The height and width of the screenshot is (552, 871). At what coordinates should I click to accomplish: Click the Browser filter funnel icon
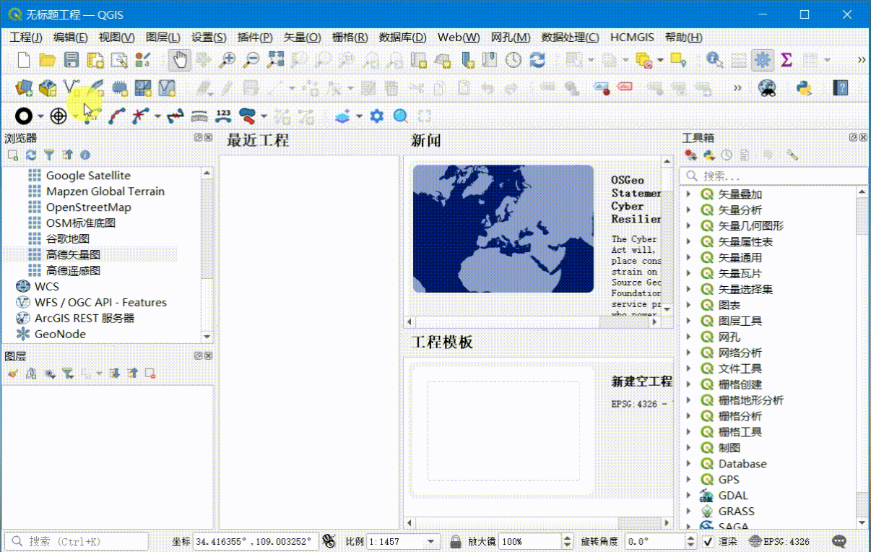point(49,155)
